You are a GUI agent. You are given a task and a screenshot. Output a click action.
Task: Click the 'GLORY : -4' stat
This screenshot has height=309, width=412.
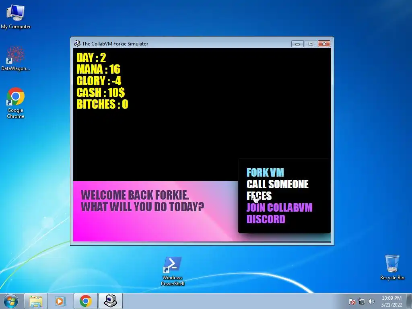coord(99,81)
